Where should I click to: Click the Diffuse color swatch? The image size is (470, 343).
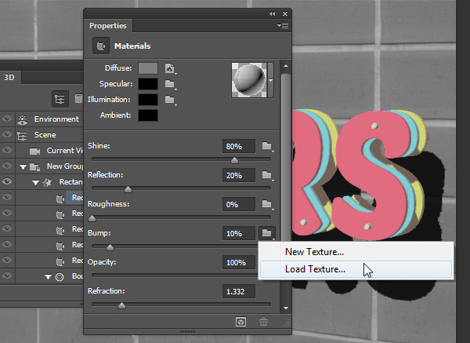(147, 69)
